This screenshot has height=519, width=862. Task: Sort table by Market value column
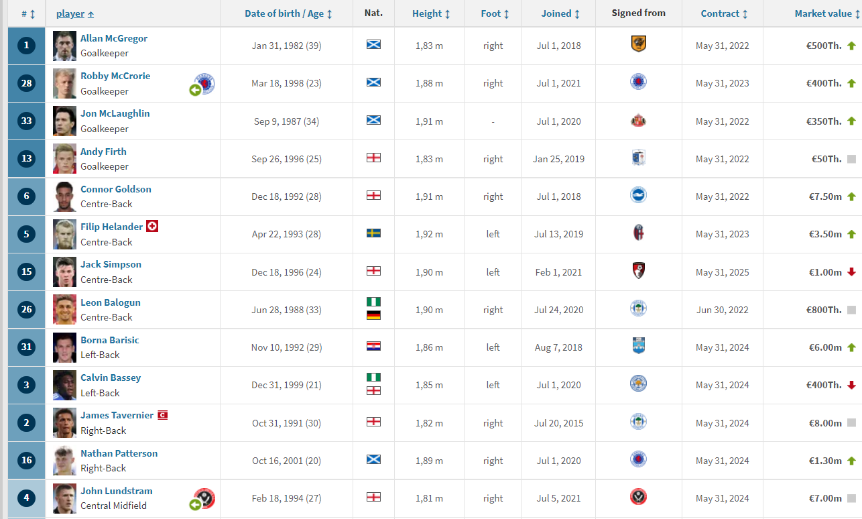click(x=828, y=13)
